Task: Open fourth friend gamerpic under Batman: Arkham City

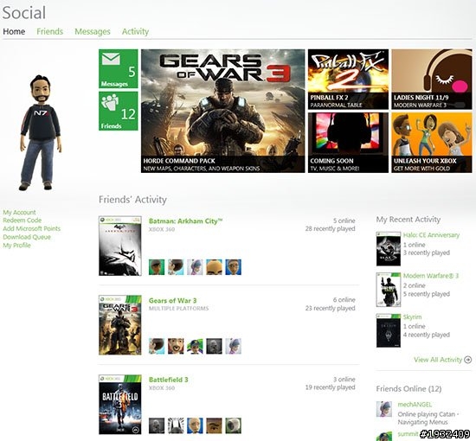Action: pyautogui.click(x=214, y=267)
